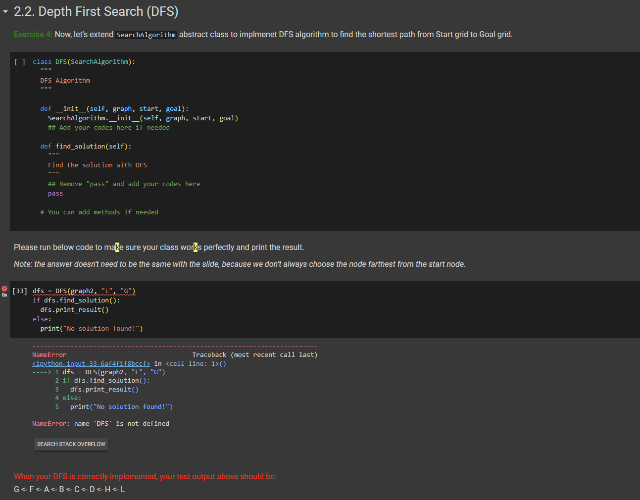Click the 'SearchAlgorithm.__init__(self, graph, start, goal)' line
Image resolution: width=640 pixels, height=500 pixels.
(x=143, y=118)
